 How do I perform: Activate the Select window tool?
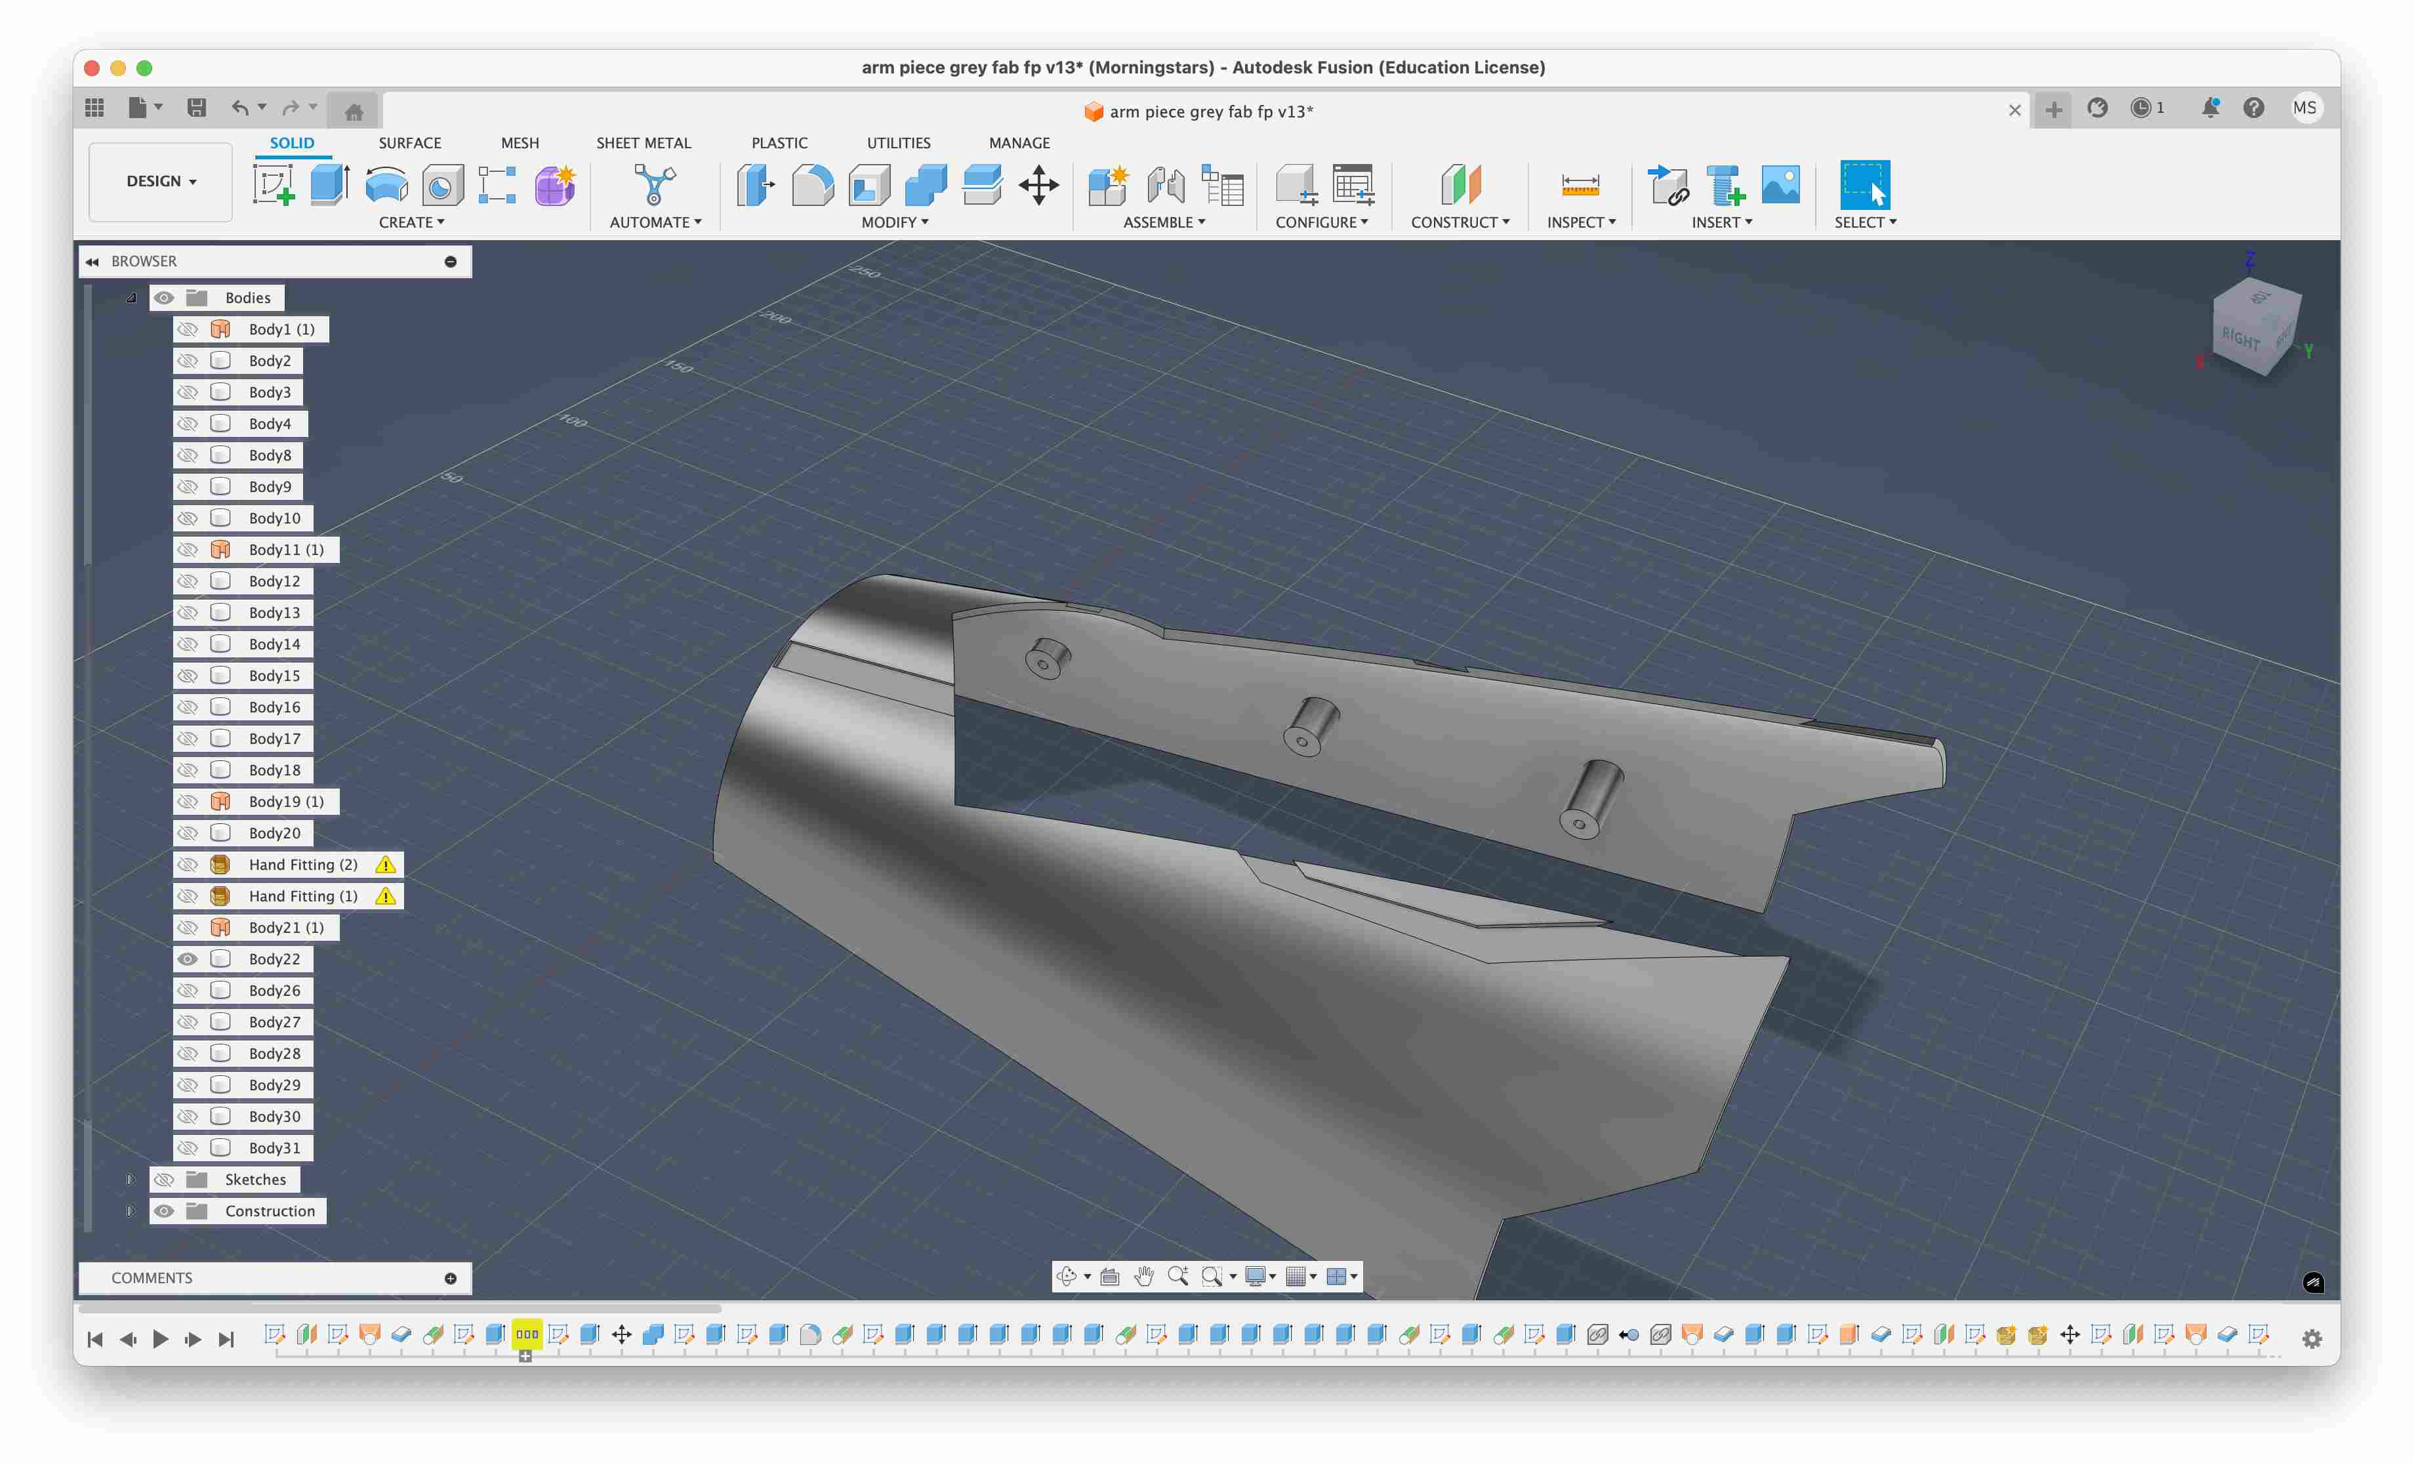1864,184
